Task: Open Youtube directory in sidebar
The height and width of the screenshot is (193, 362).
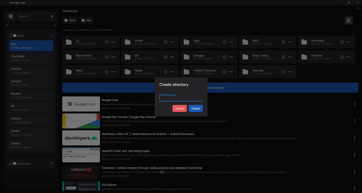Action: (x=31, y=71)
